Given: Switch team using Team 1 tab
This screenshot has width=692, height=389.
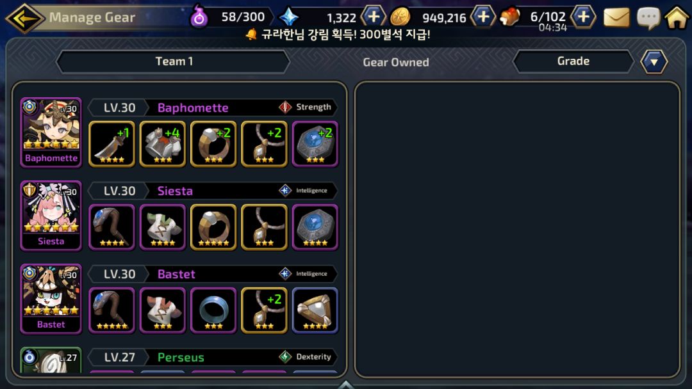Looking at the screenshot, I should tap(174, 61).
